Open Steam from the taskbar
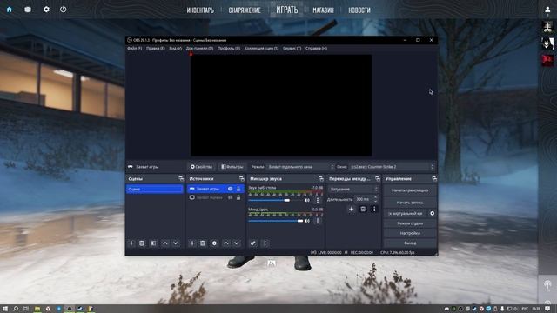 coord(80,309)
